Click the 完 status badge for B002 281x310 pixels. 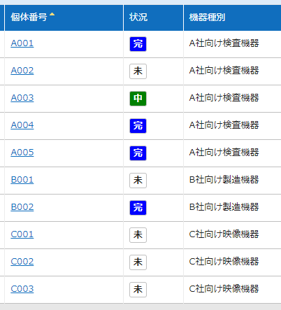point(138,208)
